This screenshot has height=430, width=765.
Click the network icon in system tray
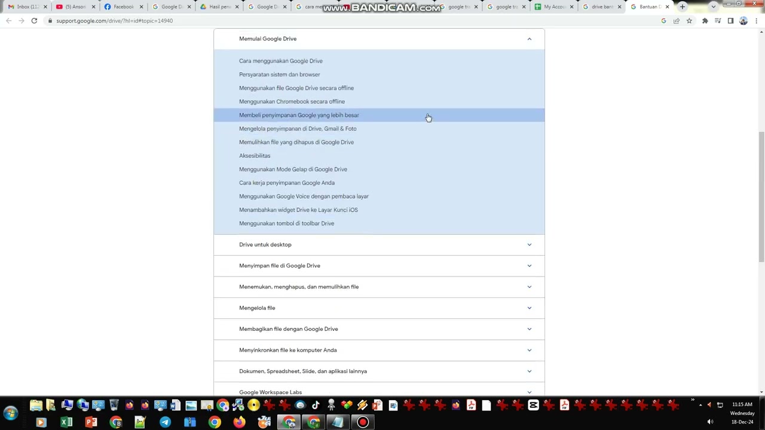click(x=720, y=405)
